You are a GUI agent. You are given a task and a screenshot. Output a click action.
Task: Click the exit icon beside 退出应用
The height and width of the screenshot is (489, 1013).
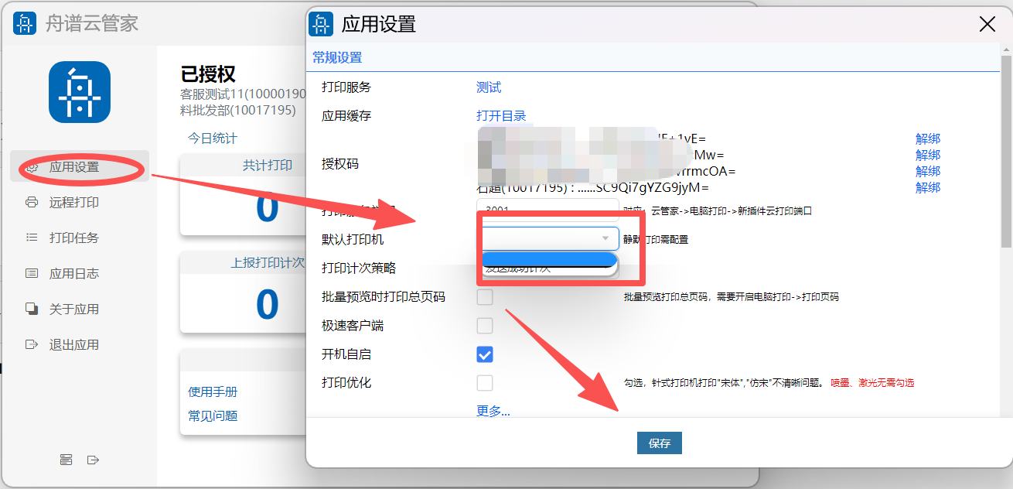tap(32, 344)
